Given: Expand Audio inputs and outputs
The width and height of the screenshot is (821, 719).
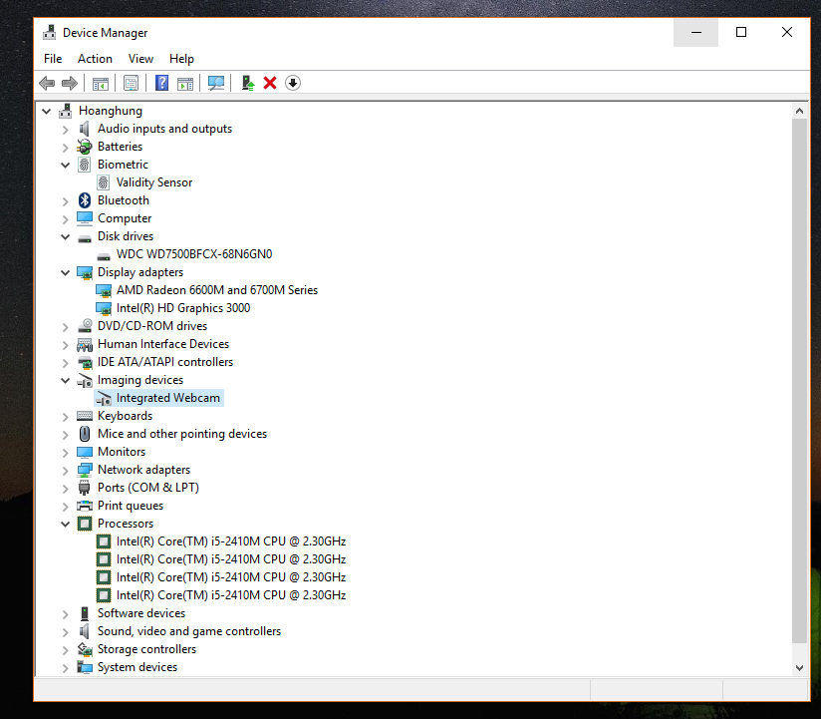Looking at the screenshot, I should click(x=65, y=130).
